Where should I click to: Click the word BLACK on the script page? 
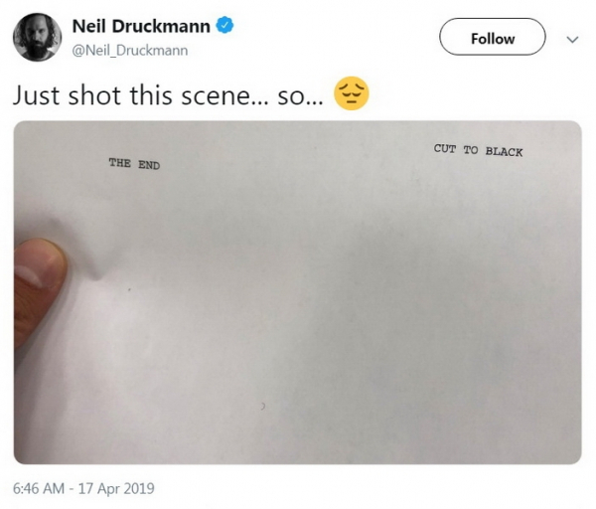click(x=504, y=151)
